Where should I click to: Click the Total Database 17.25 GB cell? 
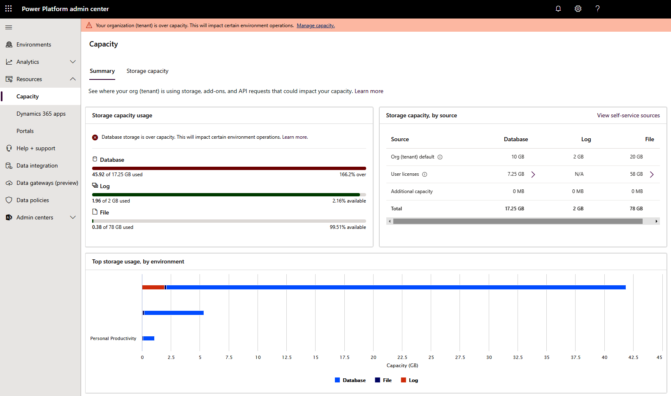pos(514,209)
